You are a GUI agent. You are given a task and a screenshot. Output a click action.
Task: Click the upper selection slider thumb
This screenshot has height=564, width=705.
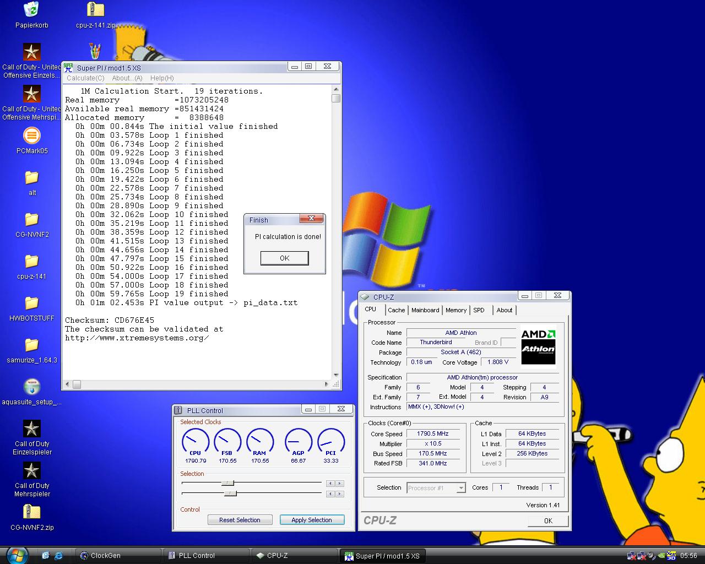[x=227, y=483]
